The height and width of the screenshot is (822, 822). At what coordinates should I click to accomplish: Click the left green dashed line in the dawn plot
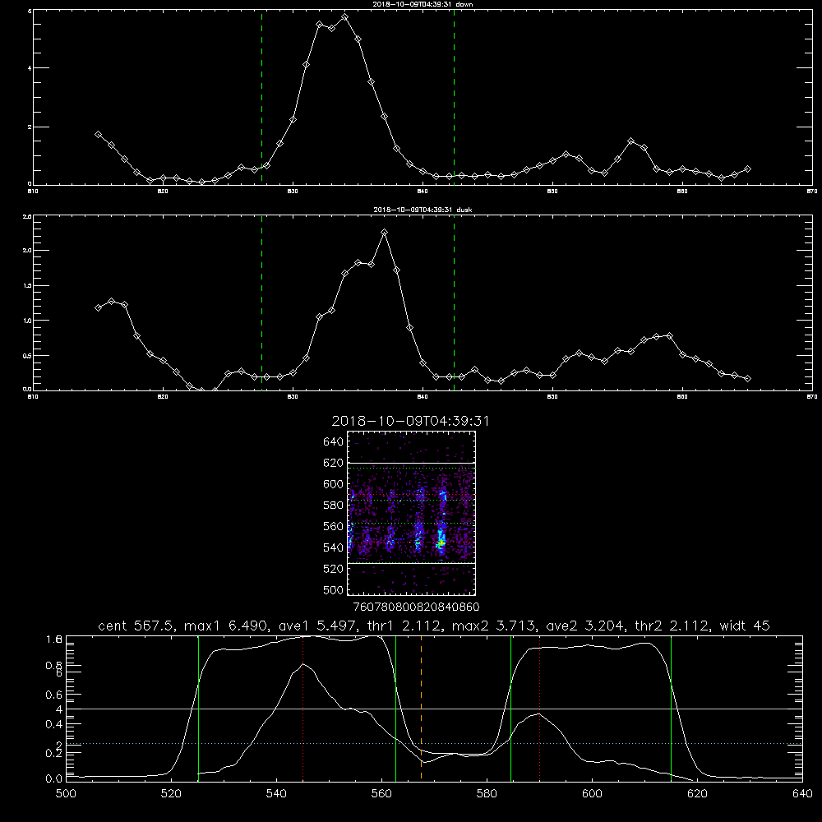(261, 97)
